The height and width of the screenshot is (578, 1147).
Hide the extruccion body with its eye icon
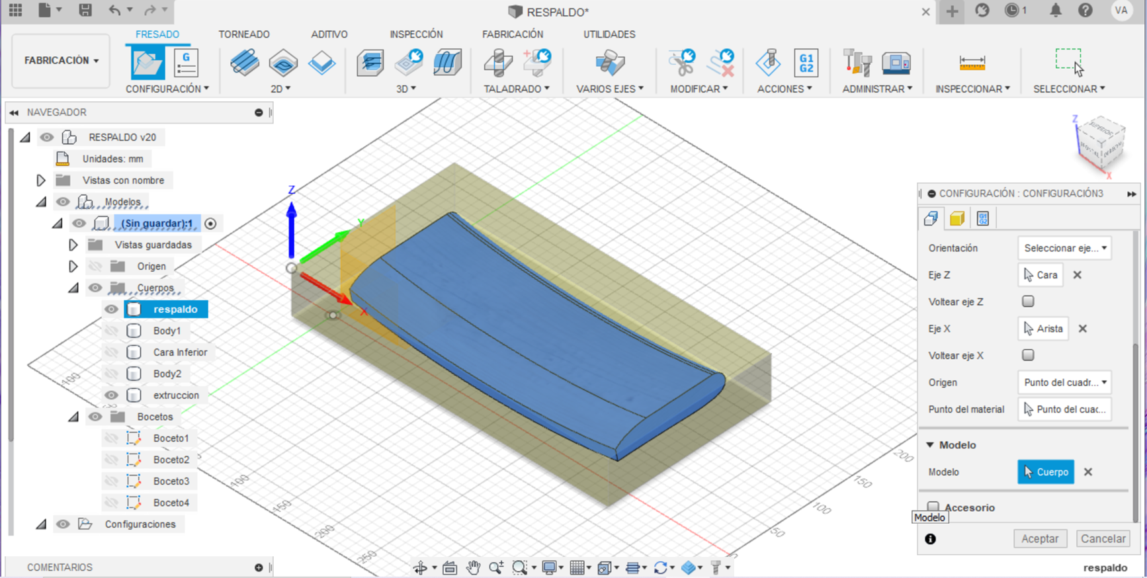tap(111, 395)
